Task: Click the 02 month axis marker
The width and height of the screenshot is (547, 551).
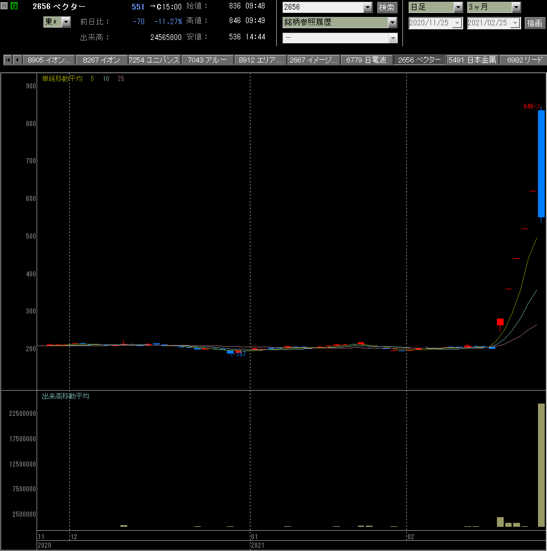Action: tap(410, 536)
